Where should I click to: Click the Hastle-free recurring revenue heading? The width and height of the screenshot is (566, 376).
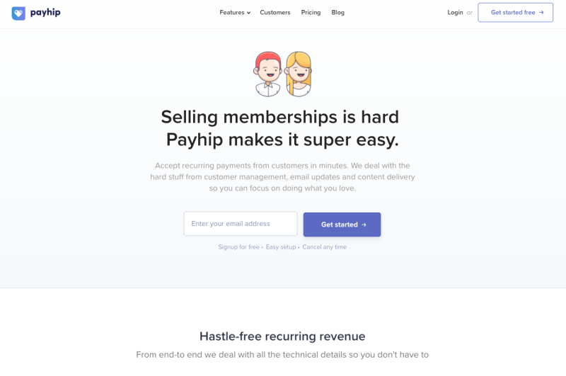coord(282,336)
